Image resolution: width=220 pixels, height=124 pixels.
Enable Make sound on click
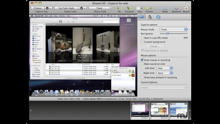click(x=142, y=64)
